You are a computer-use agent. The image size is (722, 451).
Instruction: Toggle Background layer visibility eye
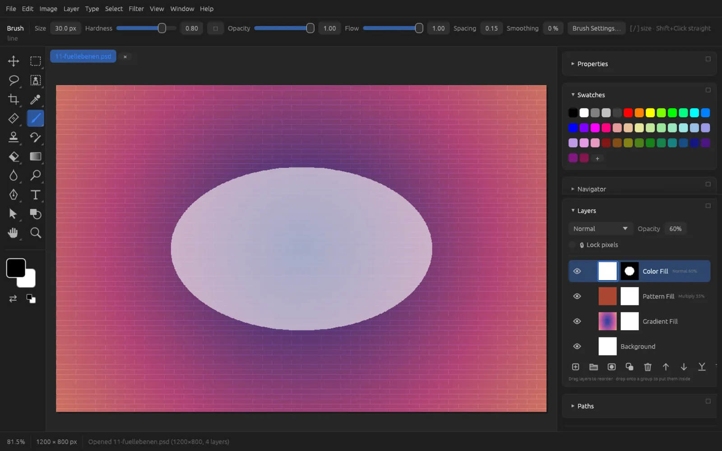[577, 346]
